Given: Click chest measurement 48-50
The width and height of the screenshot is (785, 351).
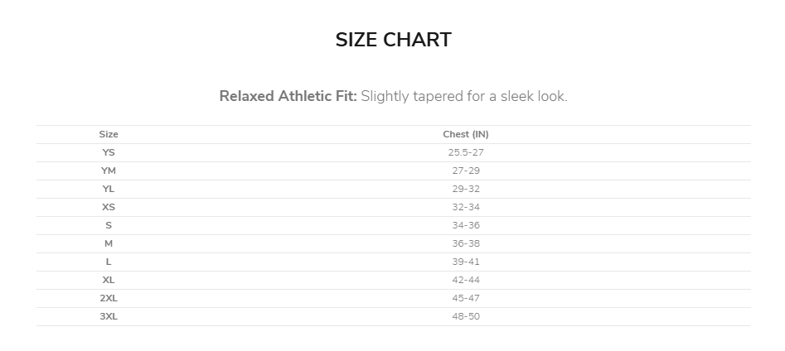Looking at the screenshot, I should click(465, 316).
